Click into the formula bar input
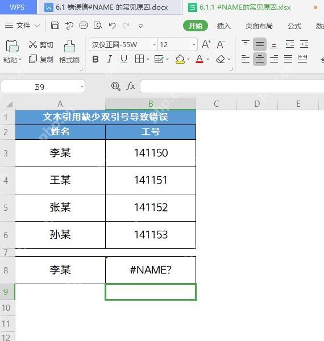Screen dimensions: 324x341 click(x=232, y=86)
